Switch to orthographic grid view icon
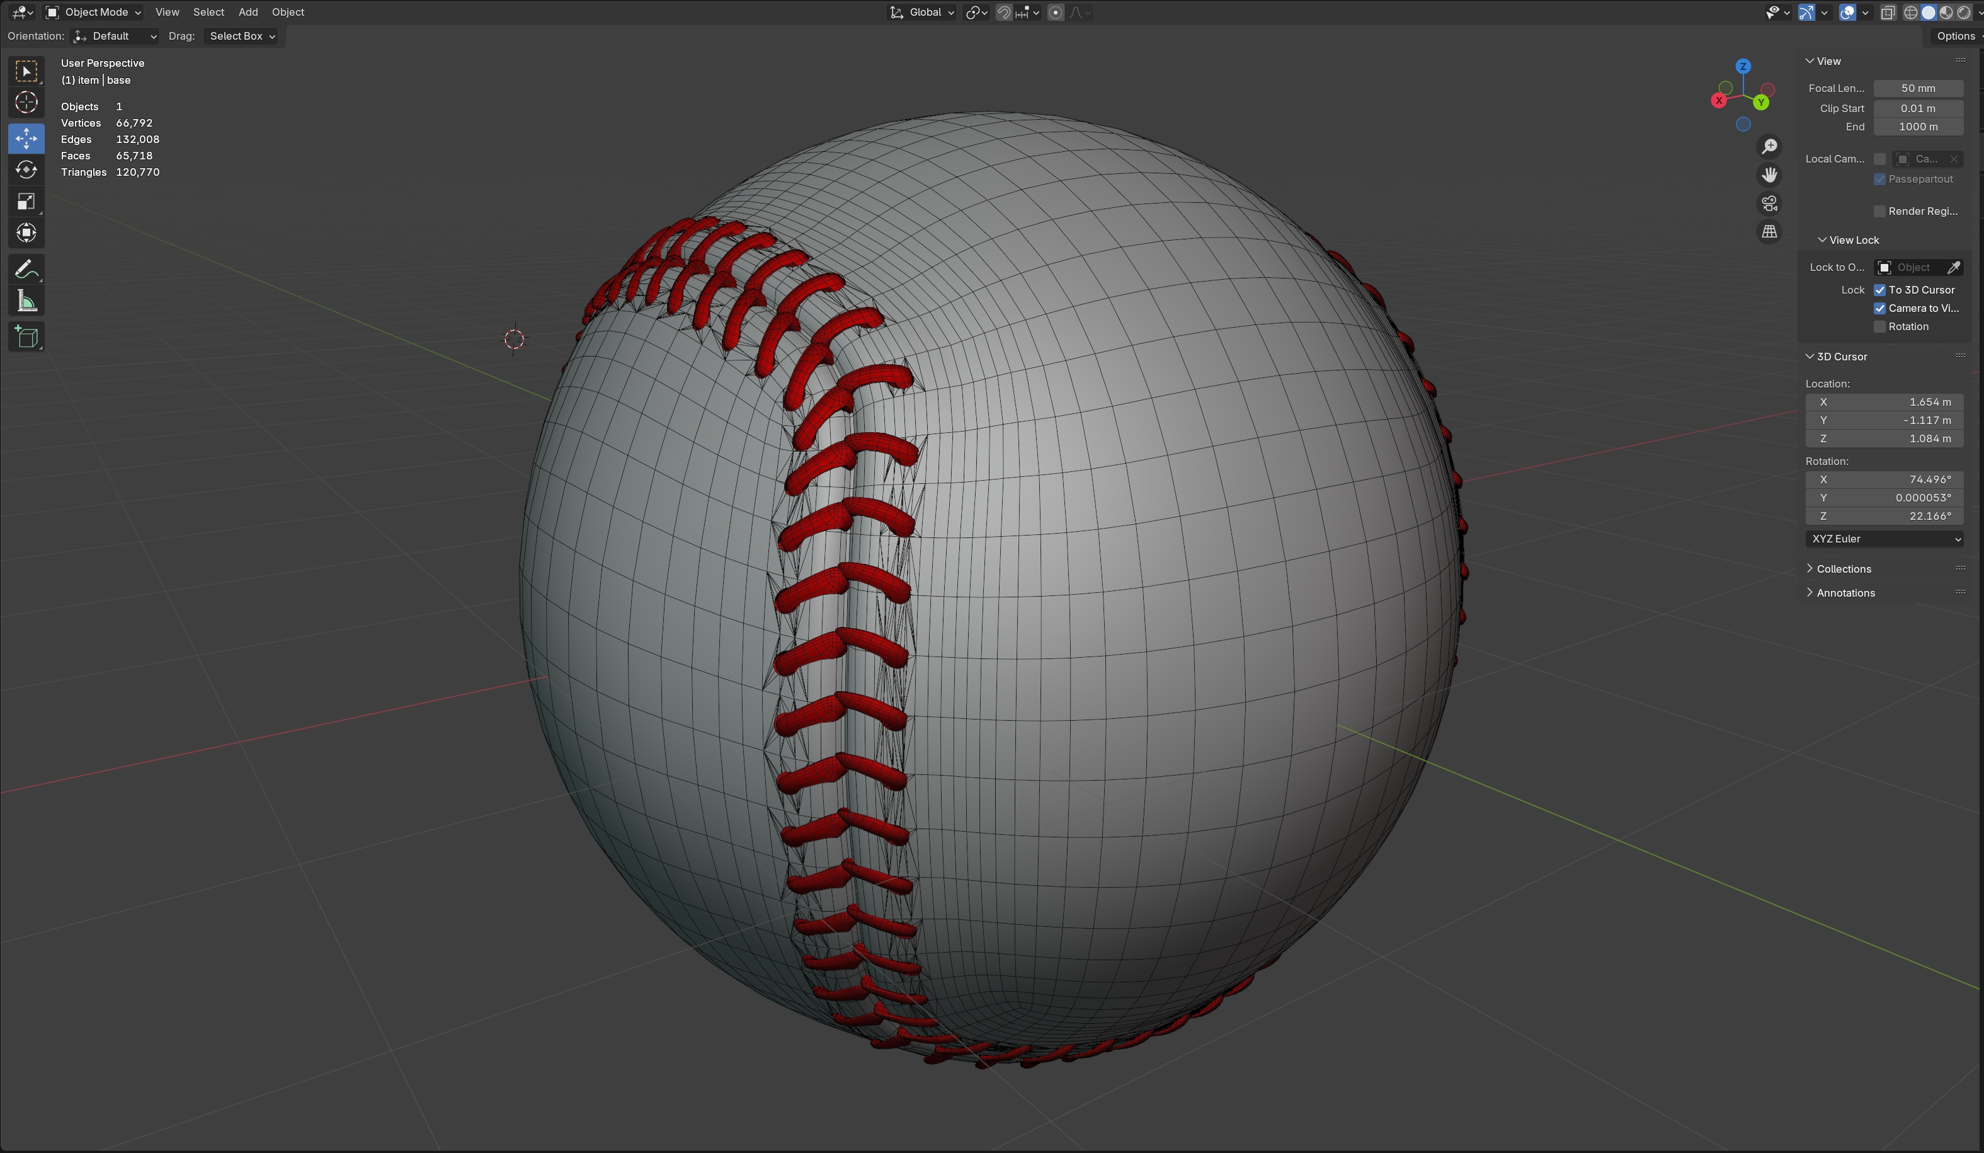Screen dimensions: 1984x1153 [1769, 232]
